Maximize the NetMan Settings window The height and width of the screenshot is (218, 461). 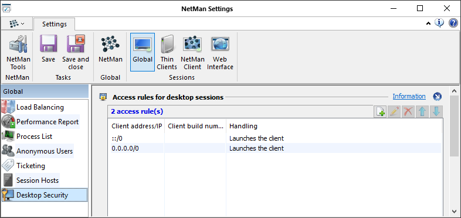(420, 8)
